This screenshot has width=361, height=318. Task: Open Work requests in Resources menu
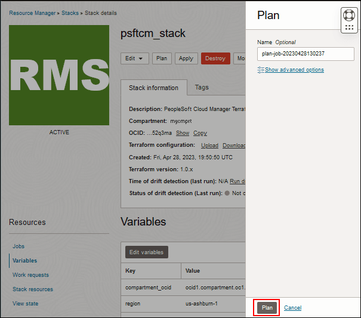coord(30,274)
